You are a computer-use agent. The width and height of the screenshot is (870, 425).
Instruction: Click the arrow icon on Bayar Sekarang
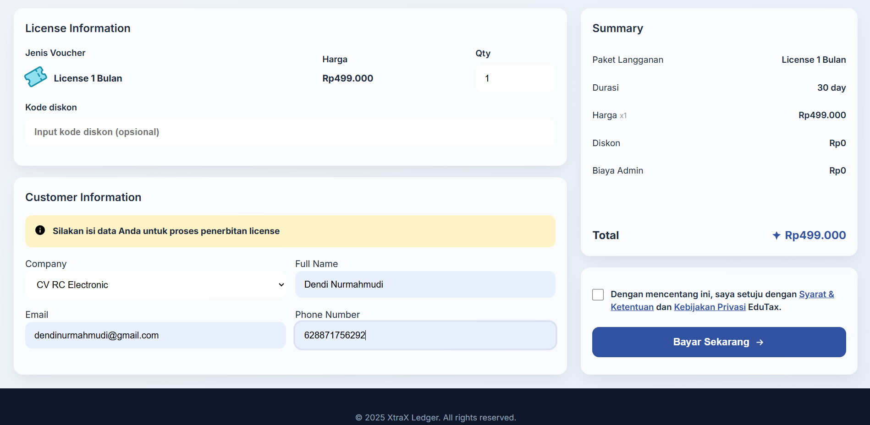760,342
